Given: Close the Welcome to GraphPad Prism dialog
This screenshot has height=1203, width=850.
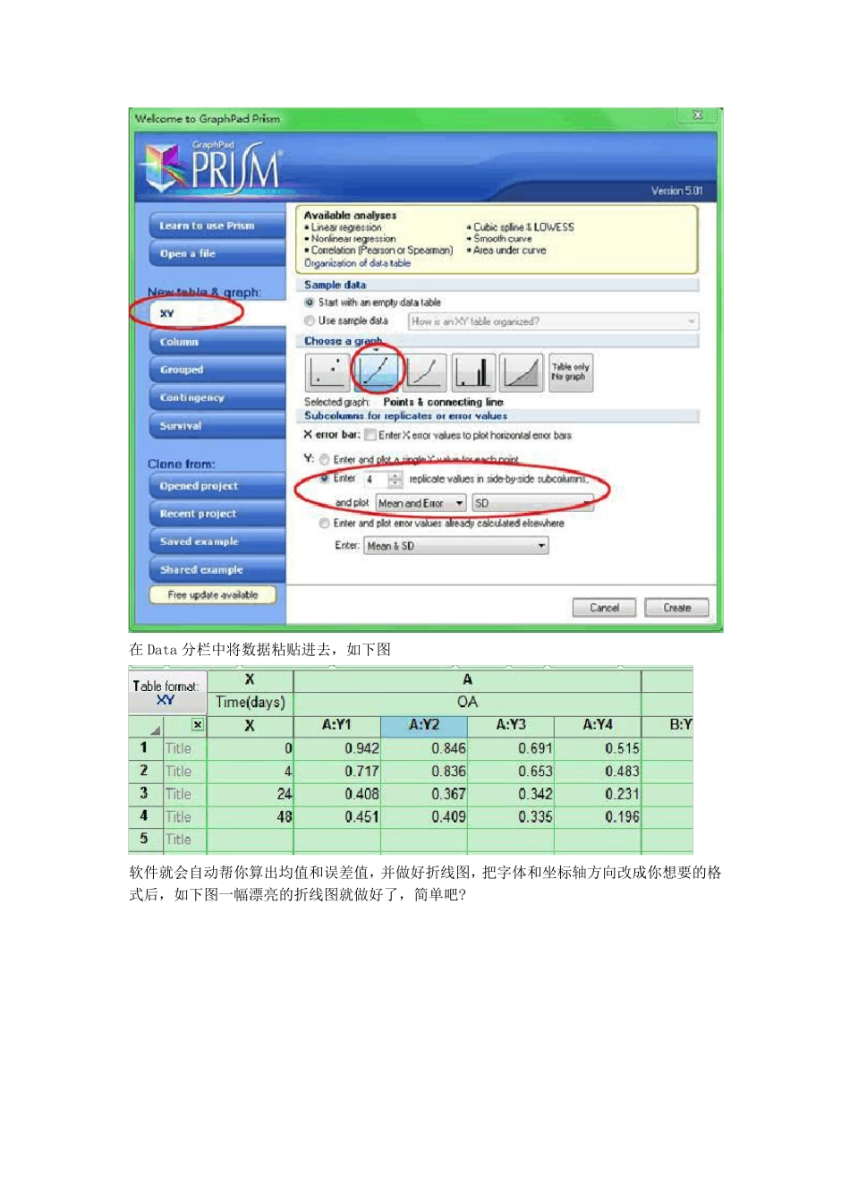Looking at the screenshot, I should (x=697, y=115).
